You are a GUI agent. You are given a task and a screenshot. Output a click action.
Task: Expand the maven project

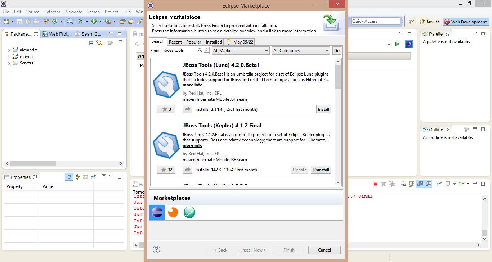click(x=9, y=57)
